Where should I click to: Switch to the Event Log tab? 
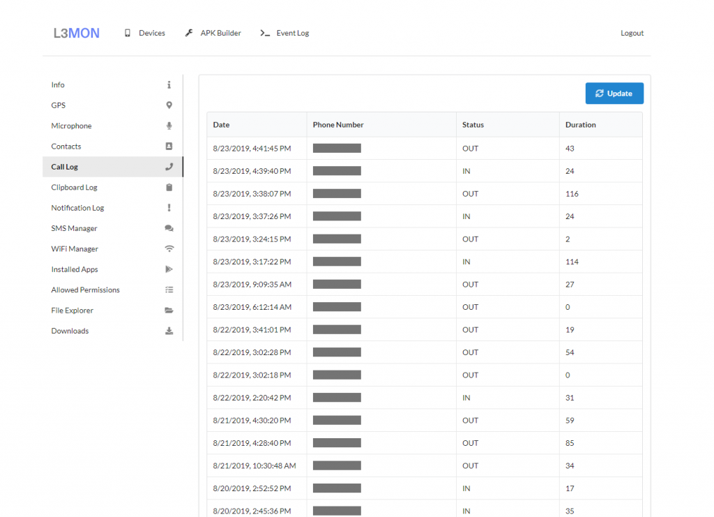point(284,33)
